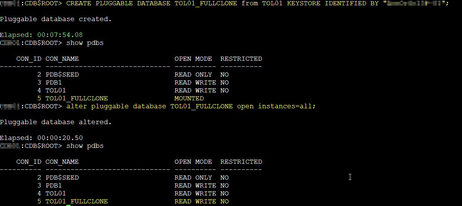Select the elapsed time 00:00:20.50

(x=60, y=138)
